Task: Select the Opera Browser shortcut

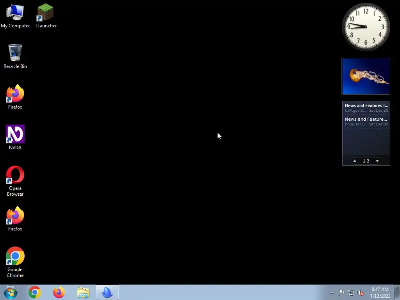Action: 15,181
